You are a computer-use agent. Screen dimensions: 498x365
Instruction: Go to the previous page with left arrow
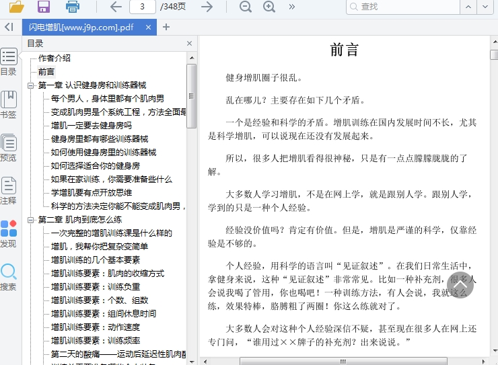[x=116, y=7]
